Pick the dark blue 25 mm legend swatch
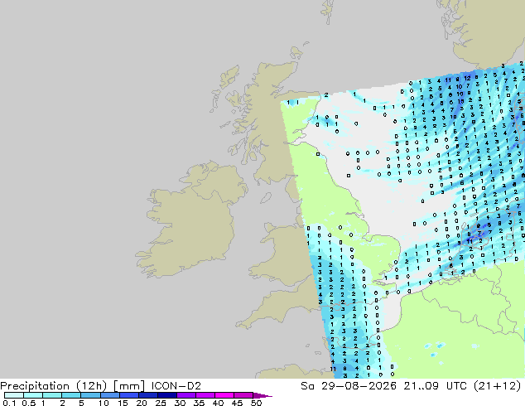The height and width of the screenshot is (406, 525). click(x=167, y=395)
